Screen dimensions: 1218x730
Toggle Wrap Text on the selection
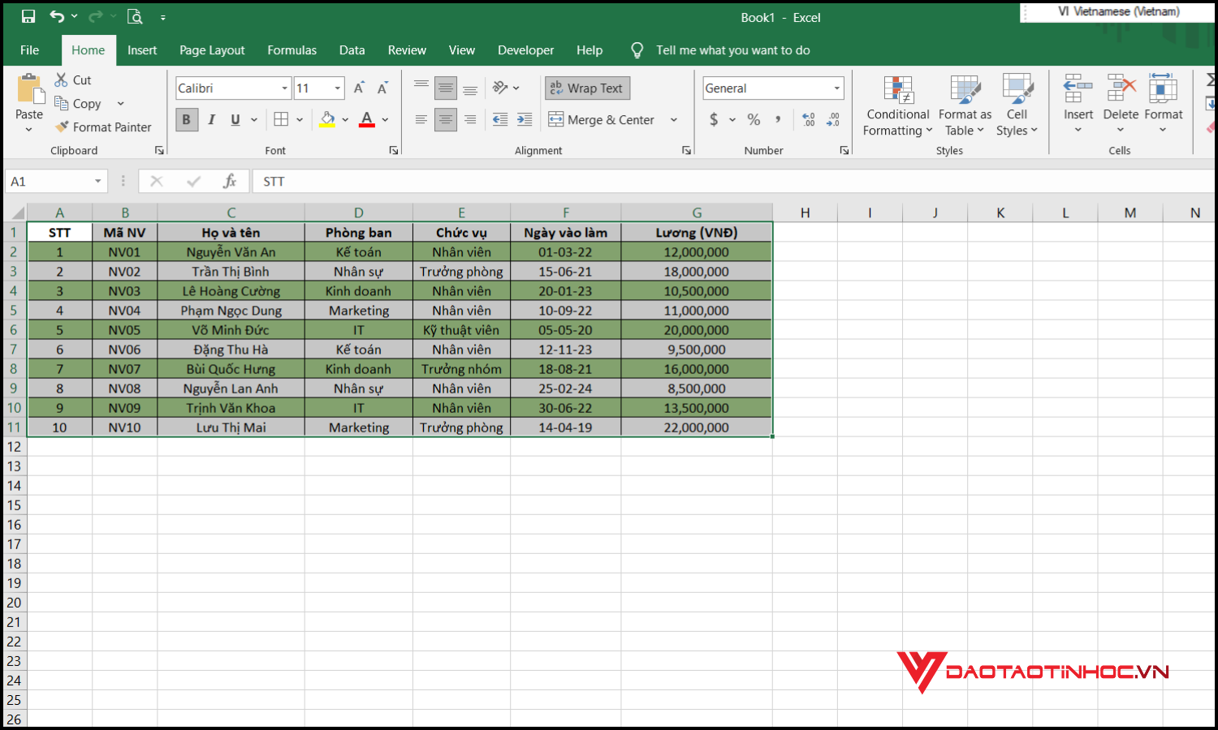[x=587, y=88]
